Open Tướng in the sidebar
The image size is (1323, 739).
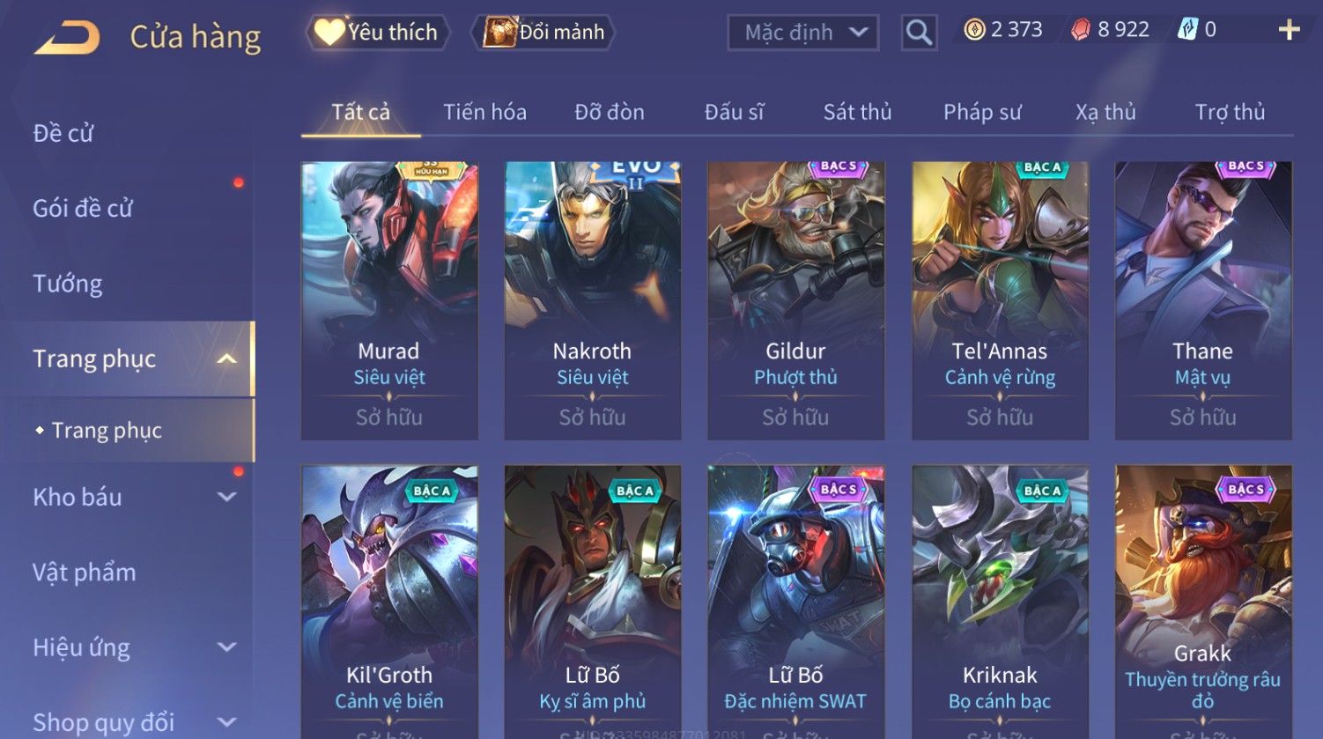point(68,284)
